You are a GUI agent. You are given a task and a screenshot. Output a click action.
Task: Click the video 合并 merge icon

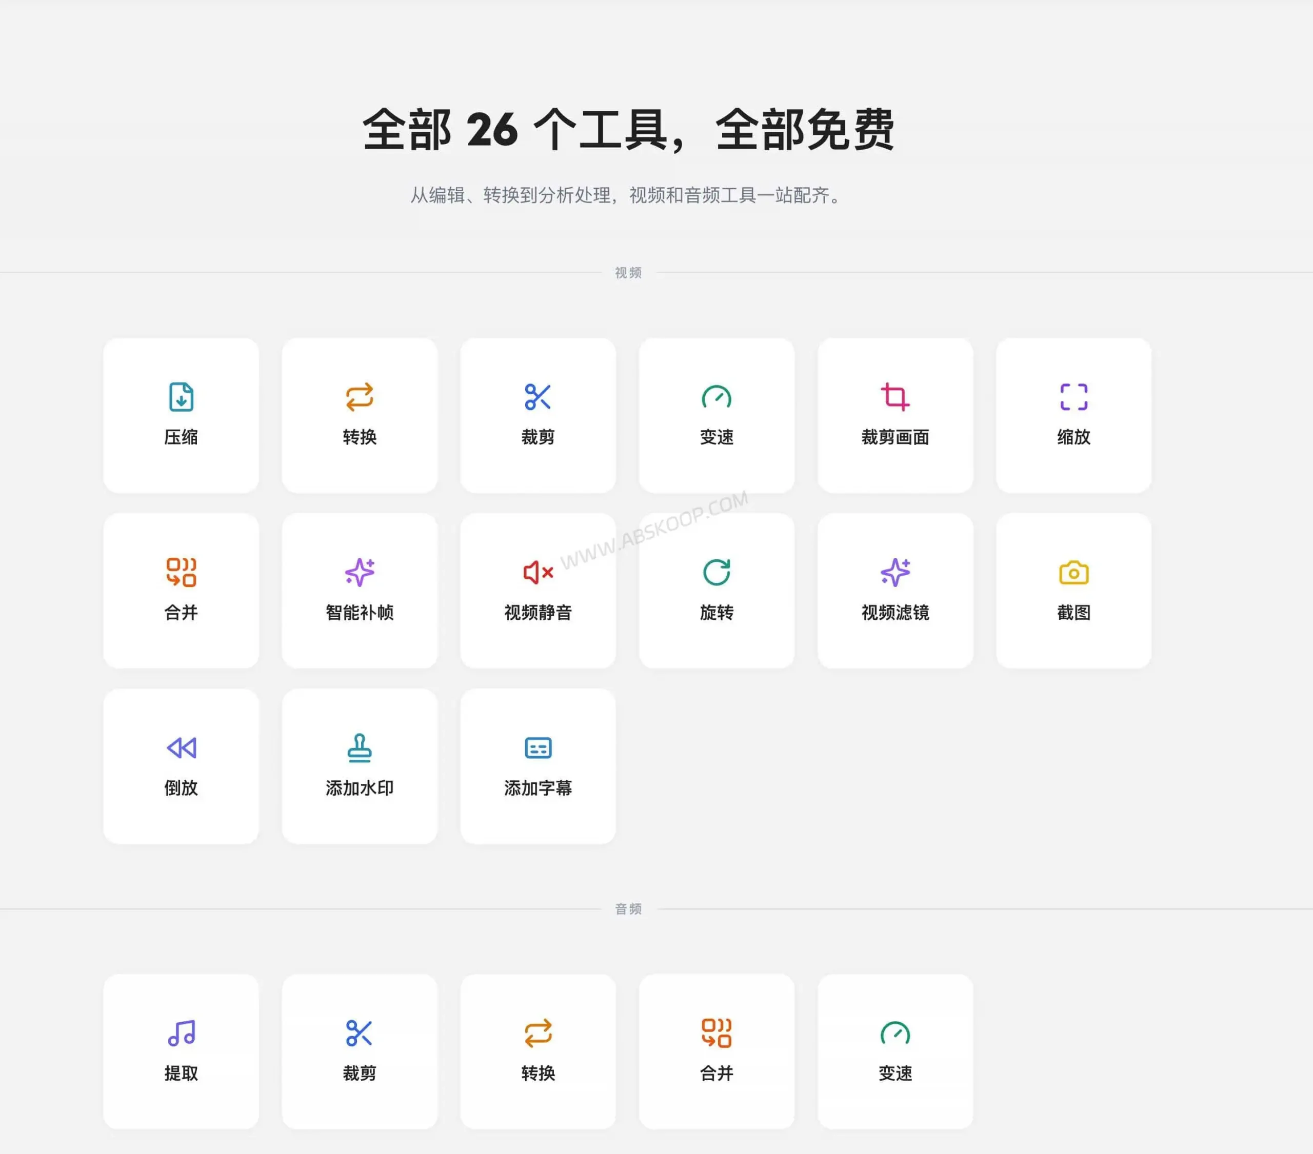tap(181, 572)
